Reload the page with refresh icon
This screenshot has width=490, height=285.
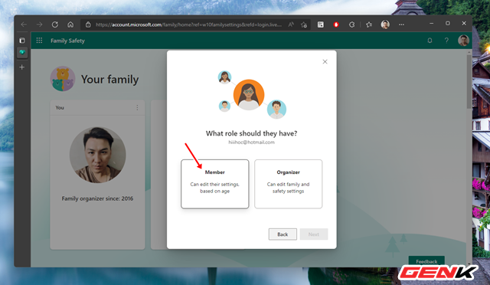tap(55, 25)
